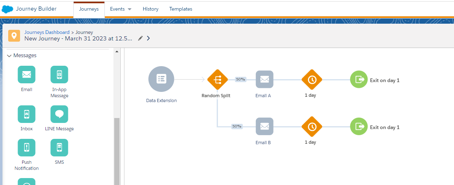Click the 50% label on Email A path
This screenshot has height=185, width=454.
pyautogui.click(x=240, y=79)
